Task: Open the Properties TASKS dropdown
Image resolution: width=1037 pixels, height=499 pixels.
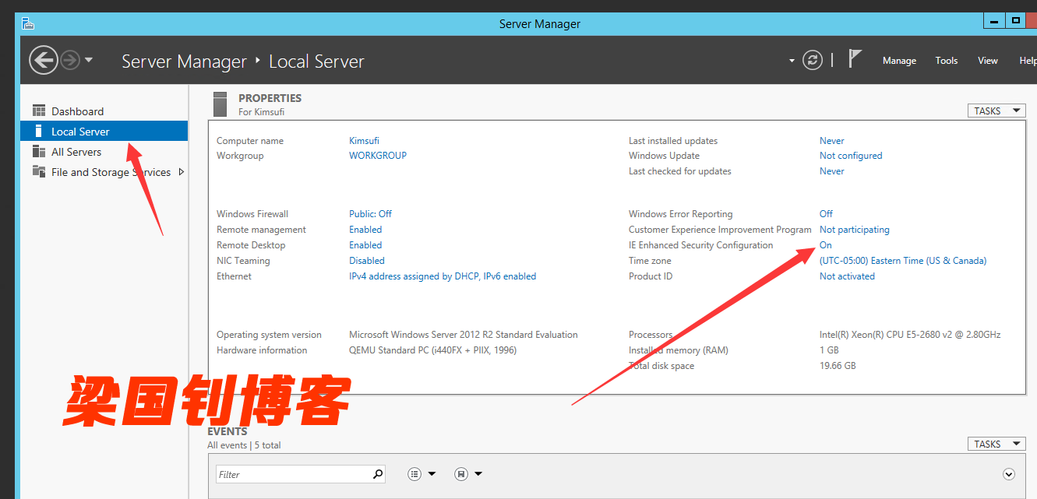Action: click(x=996, y=111)
